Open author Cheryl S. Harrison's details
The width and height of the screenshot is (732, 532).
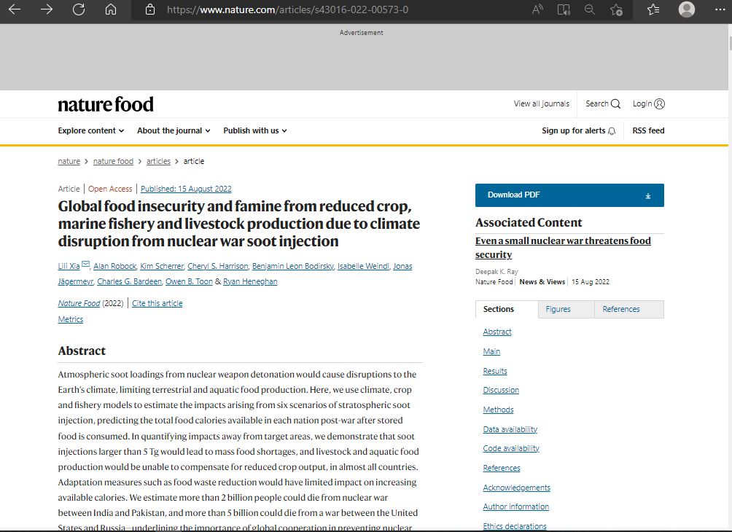pos(218,266)
